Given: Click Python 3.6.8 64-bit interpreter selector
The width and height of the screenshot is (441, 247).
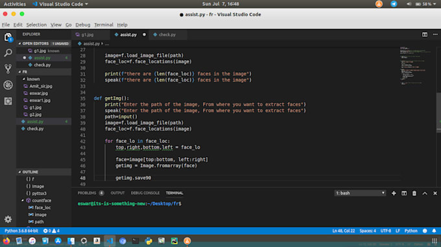Looking at the screenshot, I should click(x=21, y=231).
